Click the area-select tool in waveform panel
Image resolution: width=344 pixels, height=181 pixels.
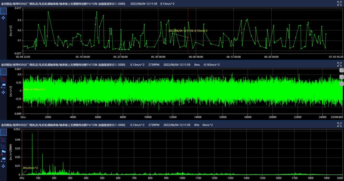click(x=3, y=86)
